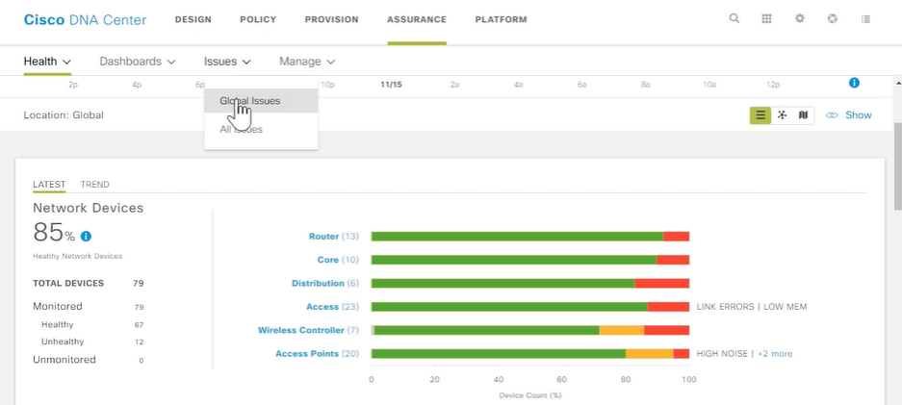This screenshot has width=902, height=405.
Task: Click info icon beside 85% health score
Action: pyautogui.click(x=86, y=236)
